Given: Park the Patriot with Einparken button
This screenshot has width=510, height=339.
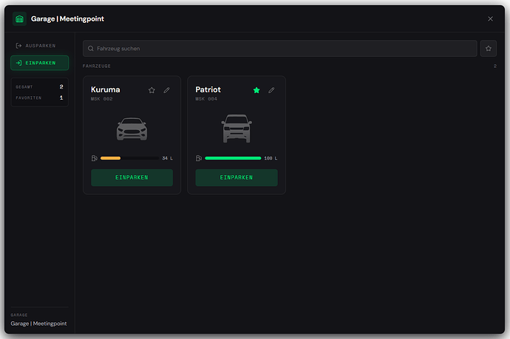Looking at the screenshot, I should 237,177.
